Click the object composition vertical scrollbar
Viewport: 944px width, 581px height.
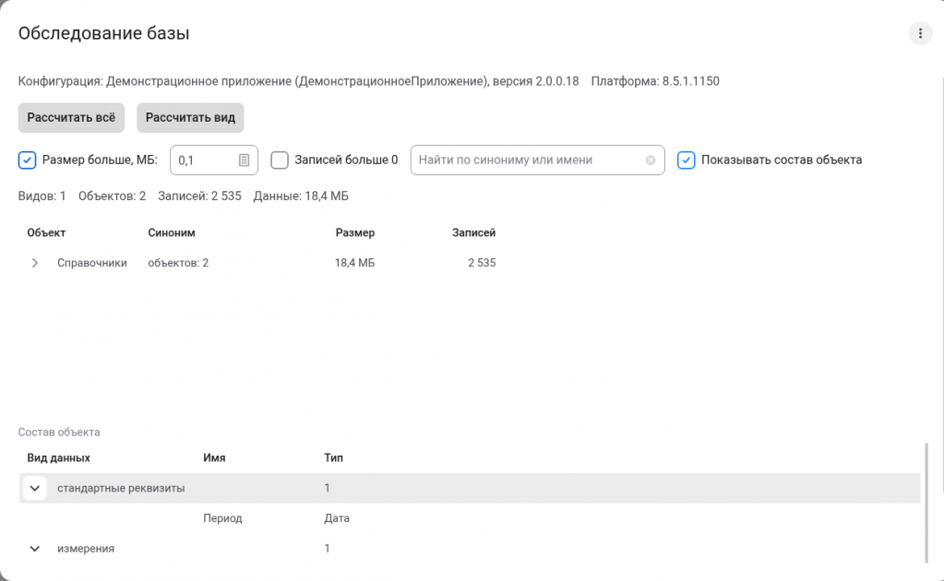click(926, 503)
